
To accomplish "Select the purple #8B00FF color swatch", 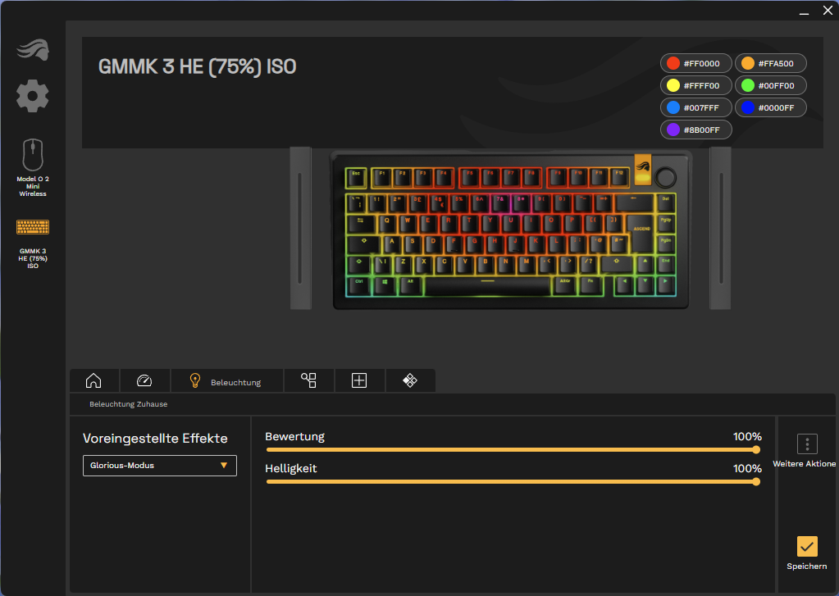I will click(695, 130).
